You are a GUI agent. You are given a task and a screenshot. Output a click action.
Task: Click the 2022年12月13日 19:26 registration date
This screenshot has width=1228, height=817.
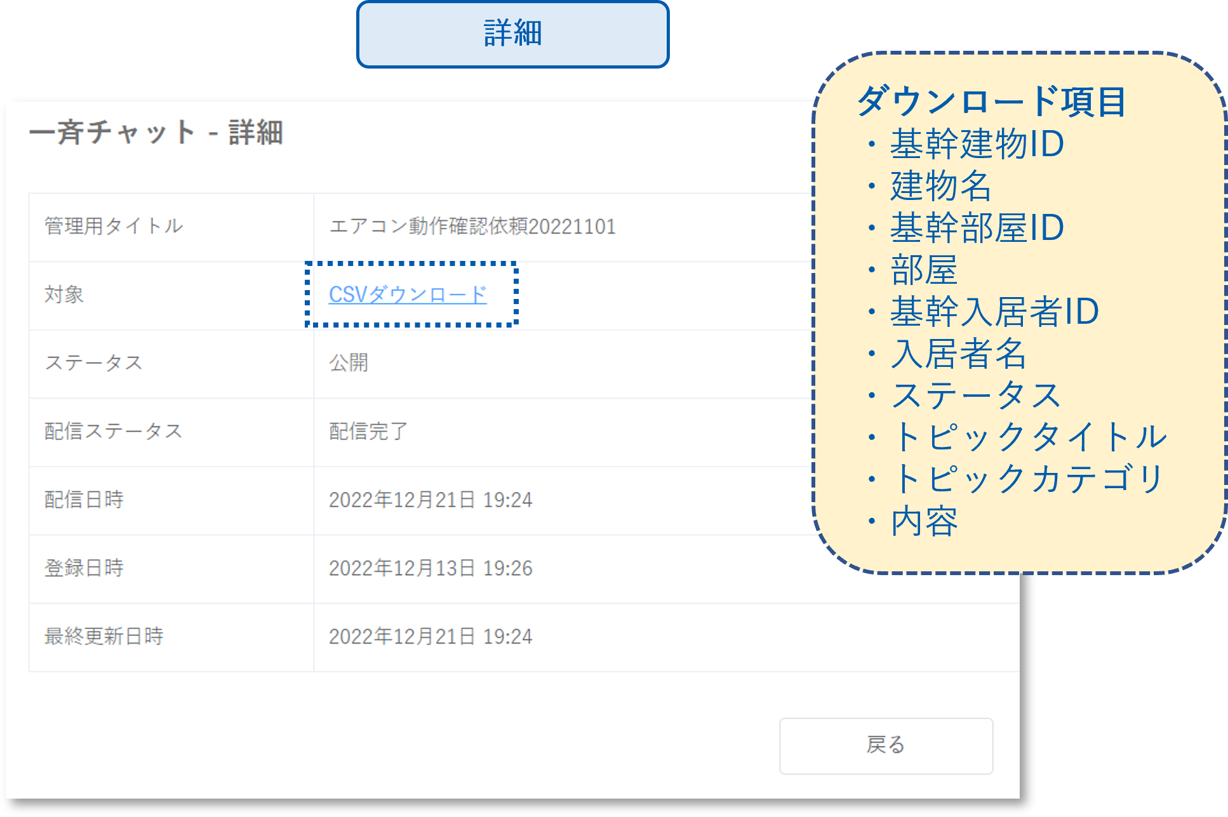[430, 568]
